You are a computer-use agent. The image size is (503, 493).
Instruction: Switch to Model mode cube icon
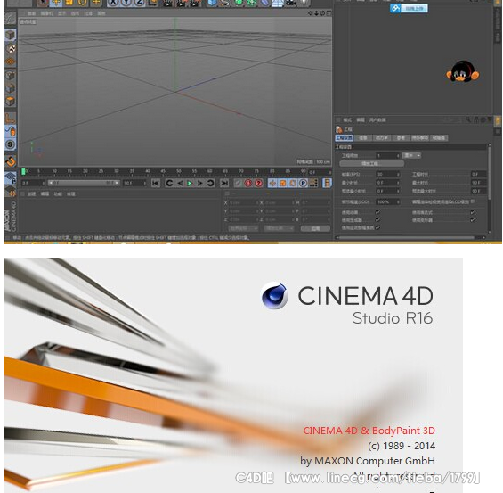tap(11, 35)
